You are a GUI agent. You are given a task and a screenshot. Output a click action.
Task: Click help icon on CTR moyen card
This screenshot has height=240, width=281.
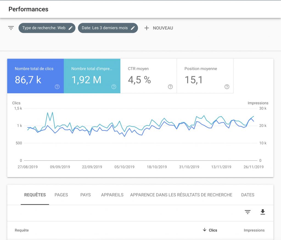[x=170, y=87]
